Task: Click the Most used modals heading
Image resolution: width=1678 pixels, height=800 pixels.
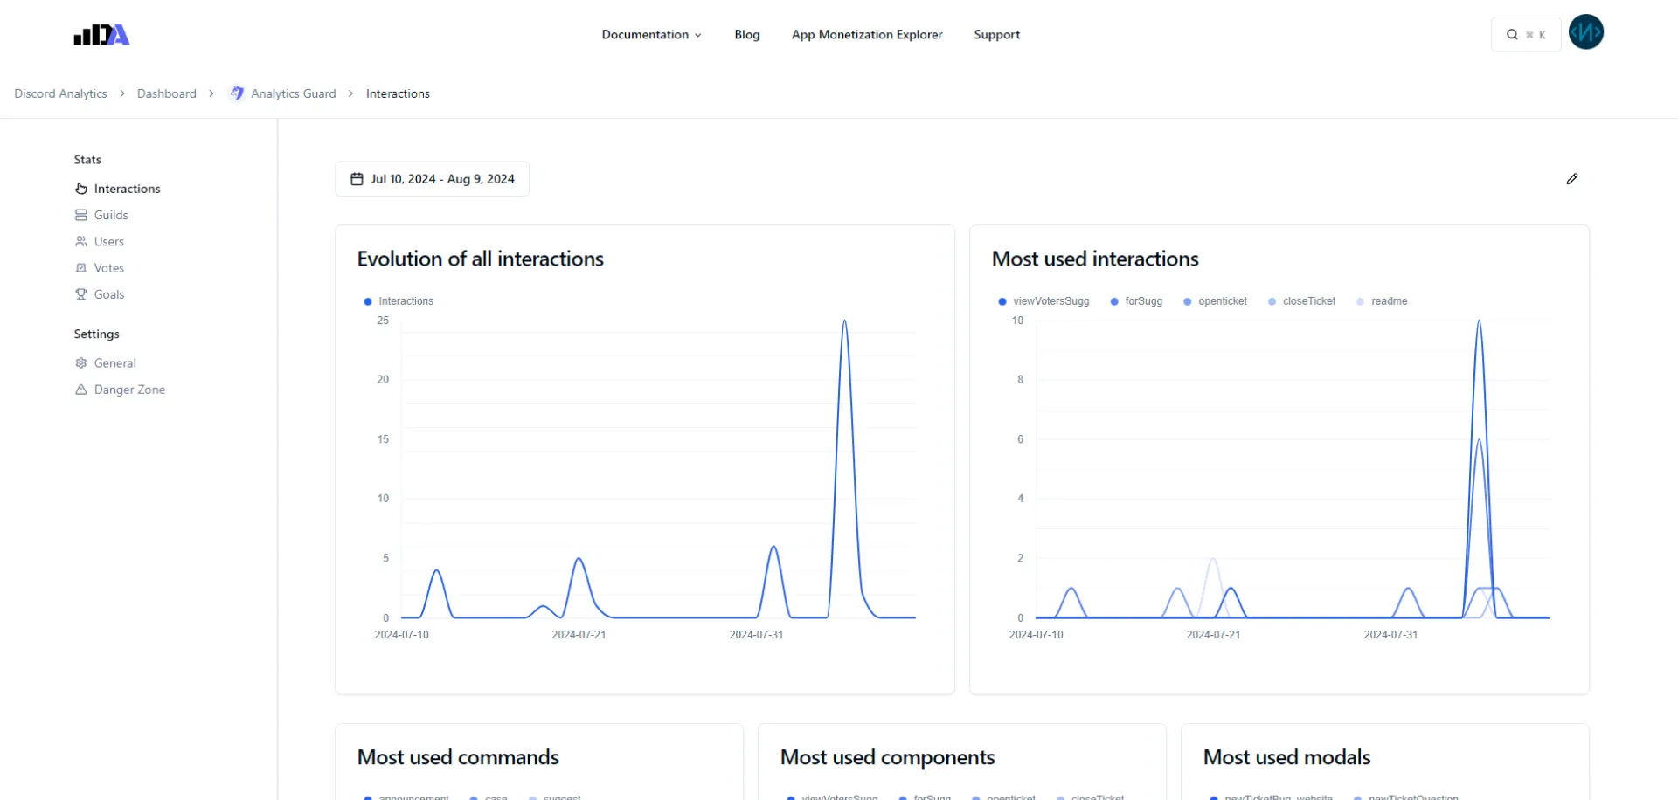Action: (x=1286, y=757)
